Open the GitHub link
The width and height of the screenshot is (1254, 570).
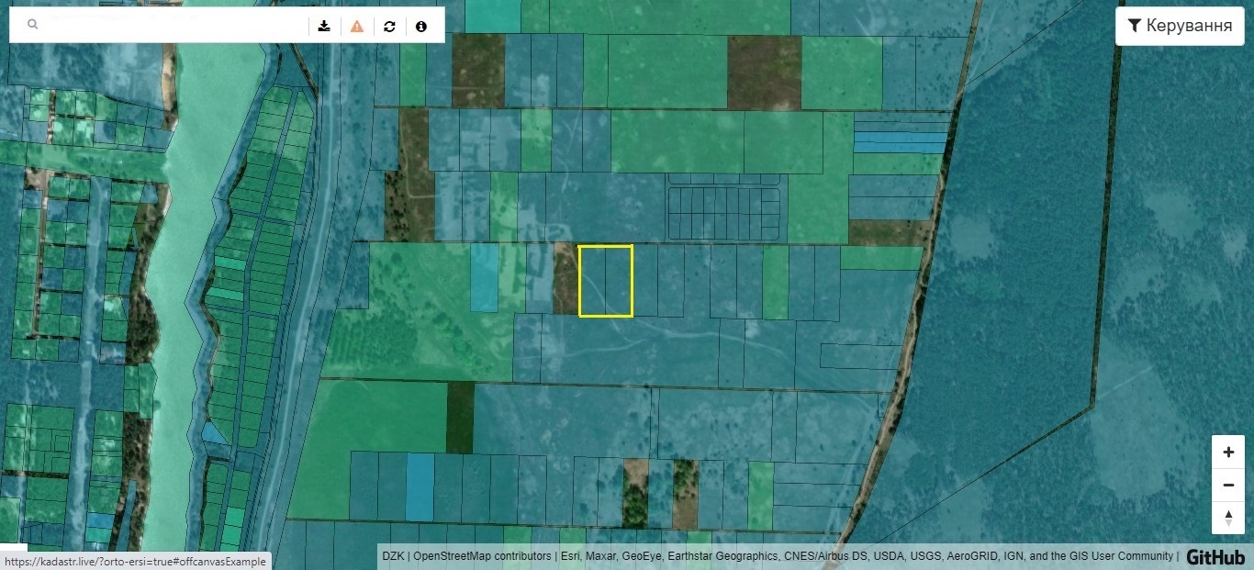pos(1215,557)
